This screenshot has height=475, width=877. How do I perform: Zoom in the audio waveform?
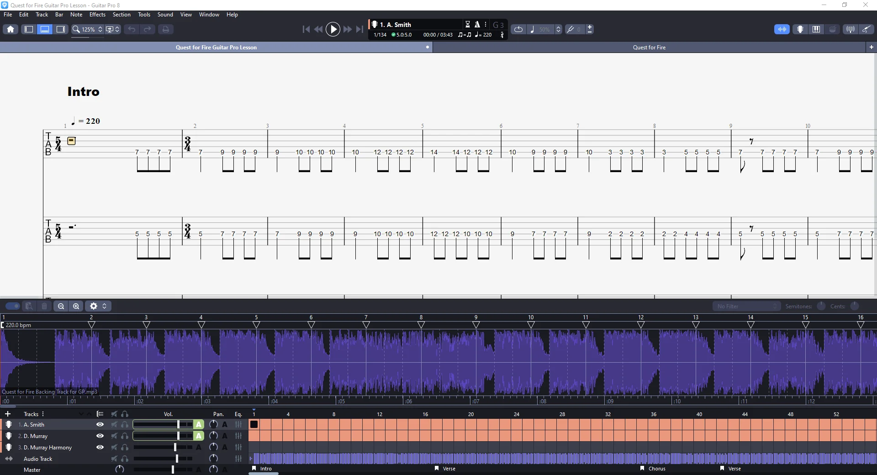pos(76,306)
